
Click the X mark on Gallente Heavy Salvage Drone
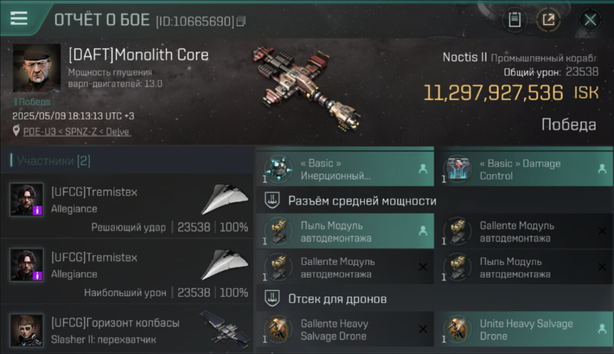point(423,329)
